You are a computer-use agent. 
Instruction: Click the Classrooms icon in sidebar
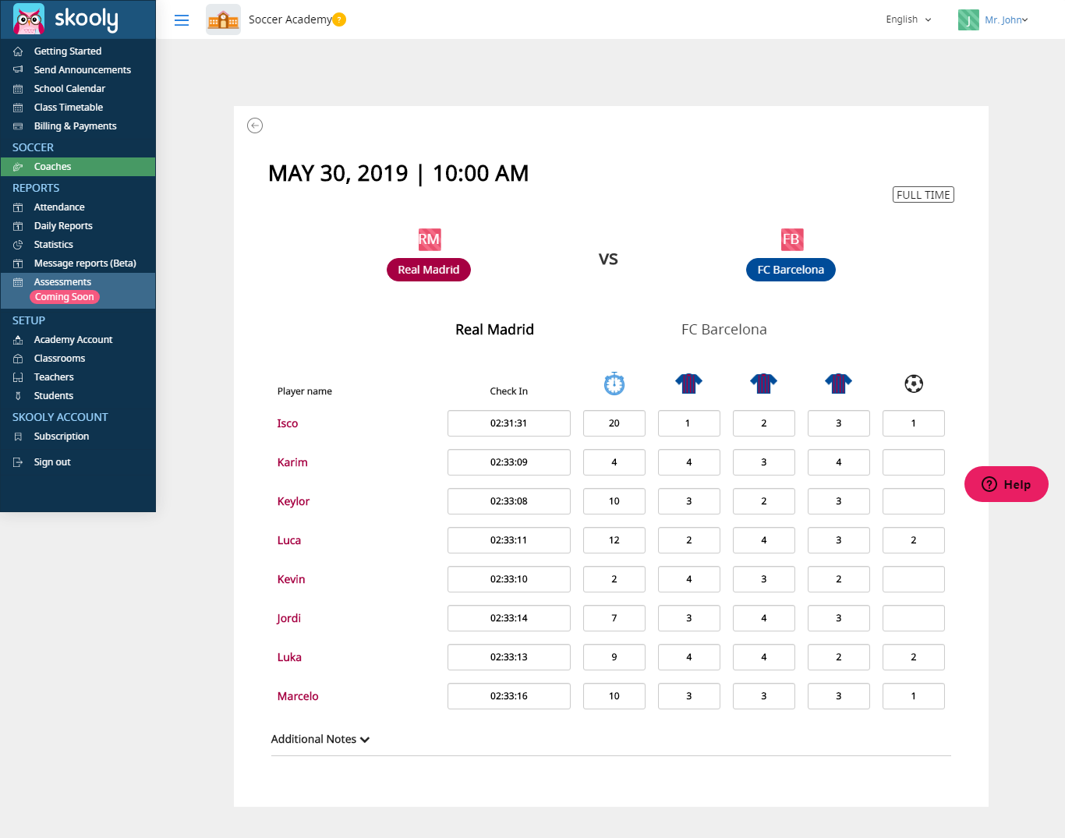point(18,359)
